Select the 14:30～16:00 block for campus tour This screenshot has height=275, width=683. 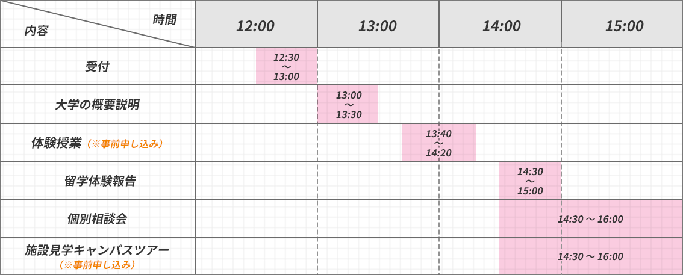tap(590, 256)
